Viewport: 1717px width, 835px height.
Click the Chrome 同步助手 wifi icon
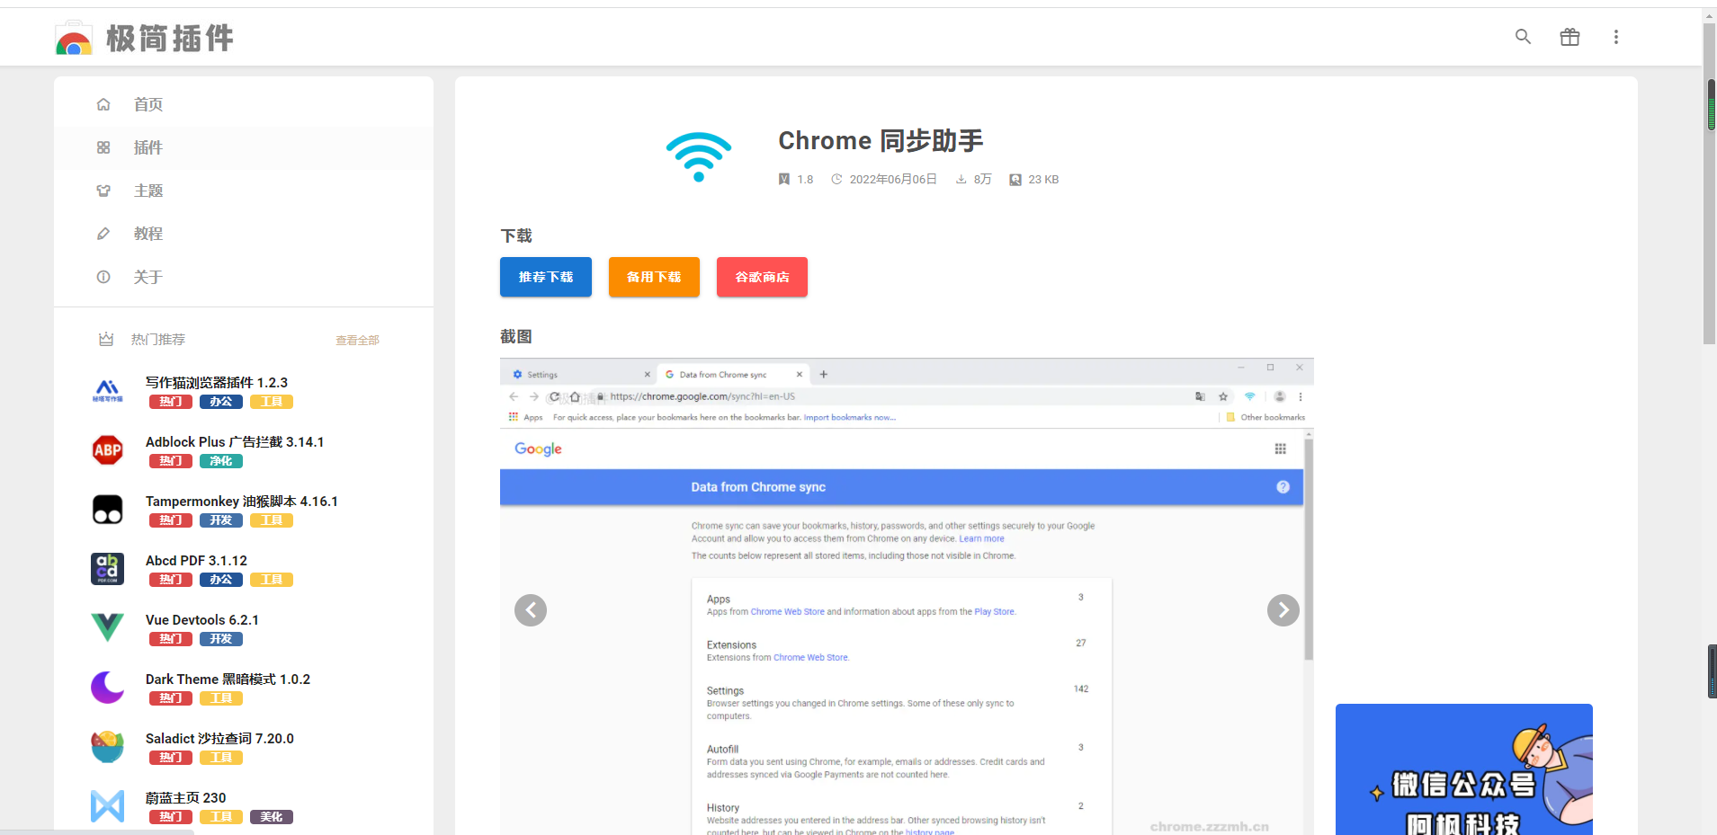(699, 157)
